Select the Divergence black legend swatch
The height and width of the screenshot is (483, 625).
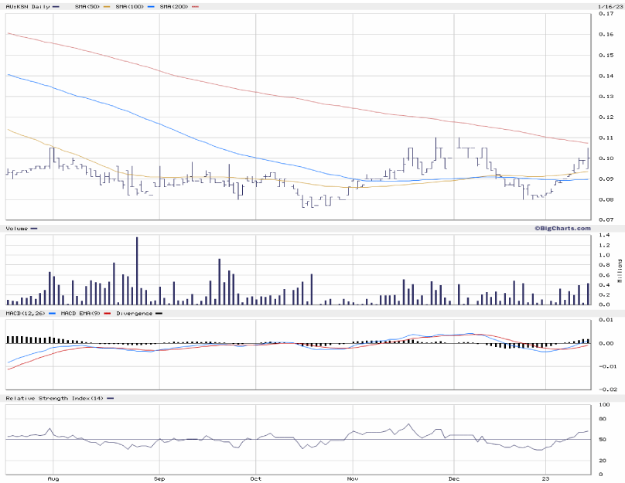159,313
